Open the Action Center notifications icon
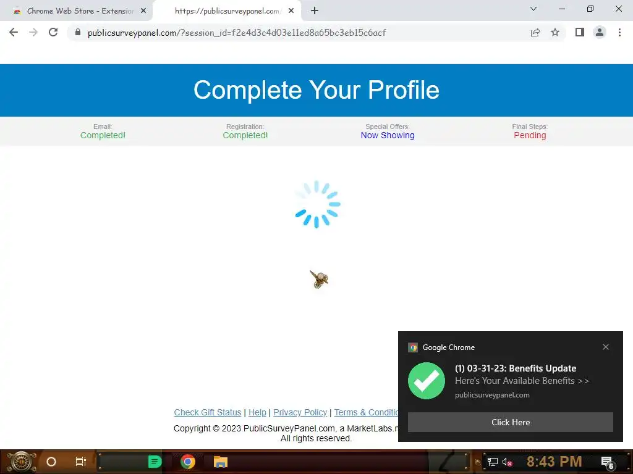Viewport: 633px width, 474px height. (x=608, y=462)
